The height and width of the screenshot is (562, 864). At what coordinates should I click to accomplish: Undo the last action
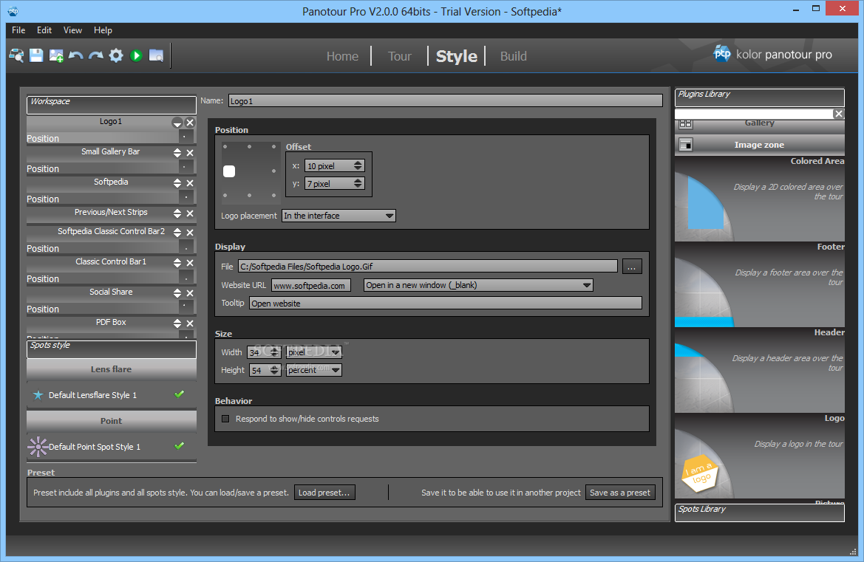tap(76, 55)
